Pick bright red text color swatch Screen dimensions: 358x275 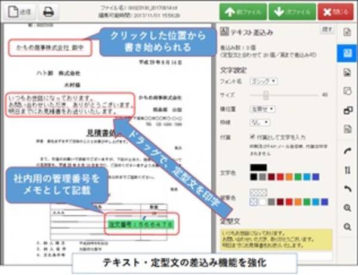[280, 177]
